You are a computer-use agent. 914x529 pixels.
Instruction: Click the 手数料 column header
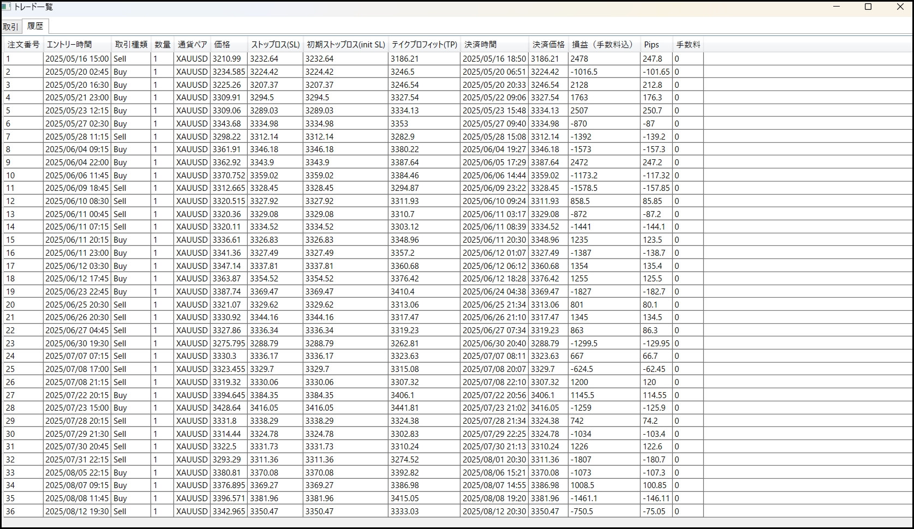click(688, 45)
